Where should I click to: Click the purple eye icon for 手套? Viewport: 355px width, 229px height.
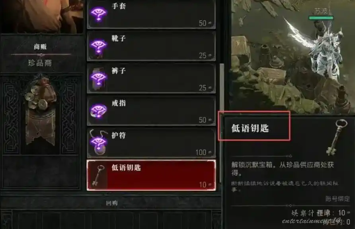98,14
